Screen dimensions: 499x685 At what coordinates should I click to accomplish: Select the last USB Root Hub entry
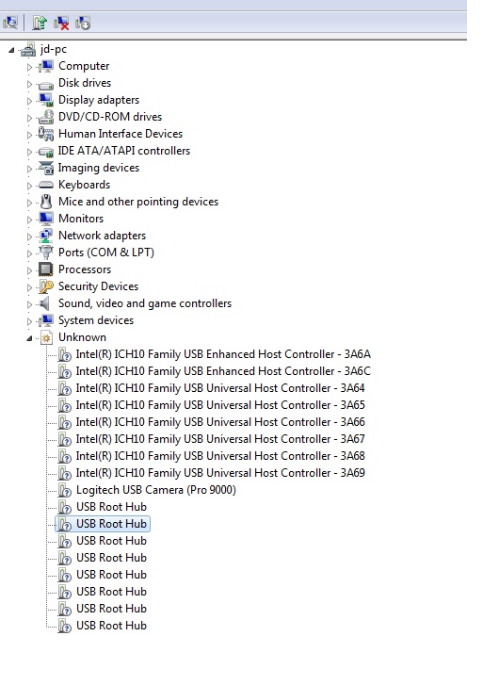[111, 626]
